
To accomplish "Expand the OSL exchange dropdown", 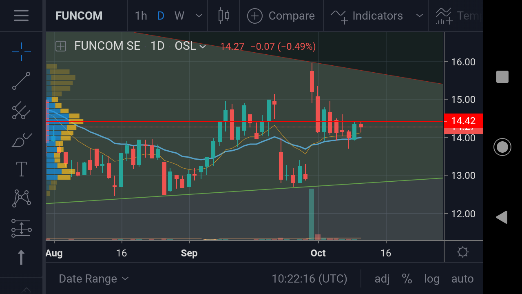I will (190, 46).
